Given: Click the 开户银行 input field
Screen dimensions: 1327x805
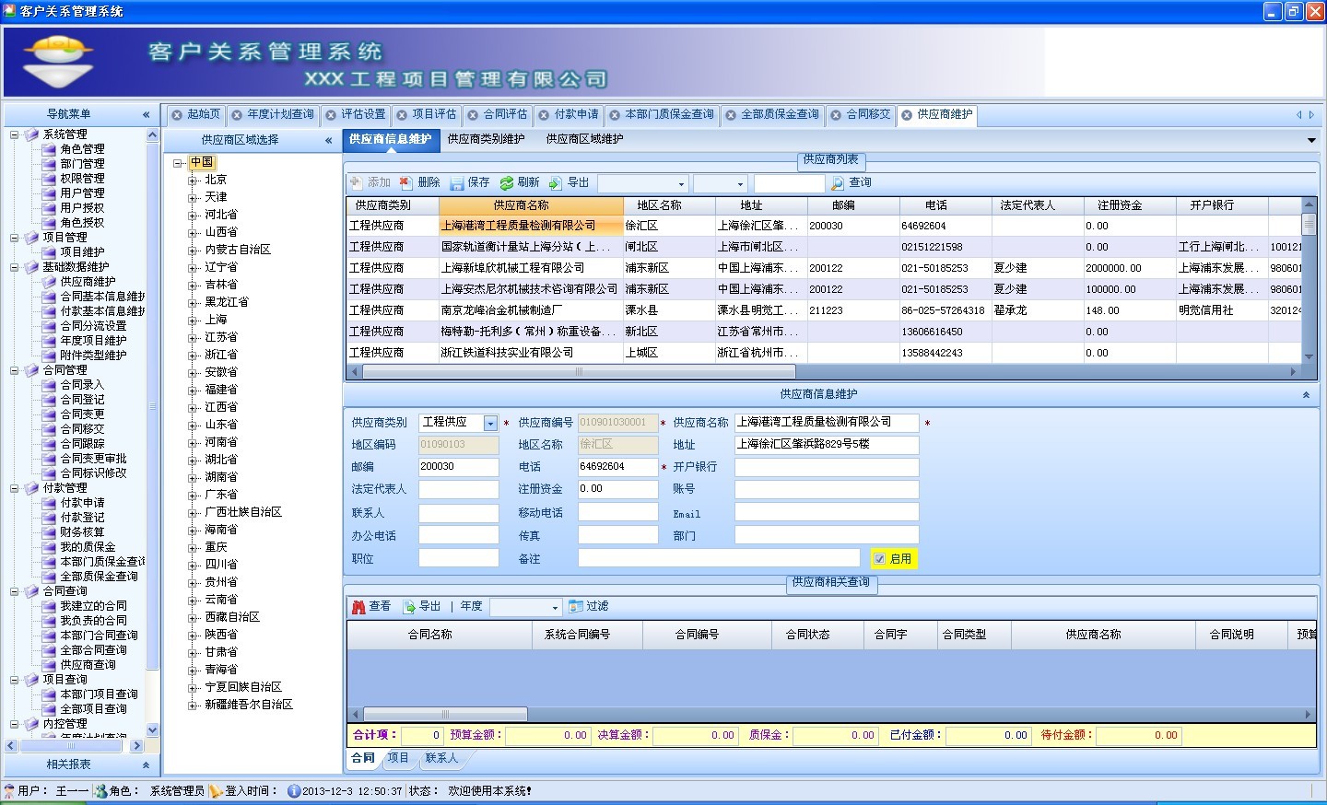Looking at the screenshot, I should click(827, 467).
